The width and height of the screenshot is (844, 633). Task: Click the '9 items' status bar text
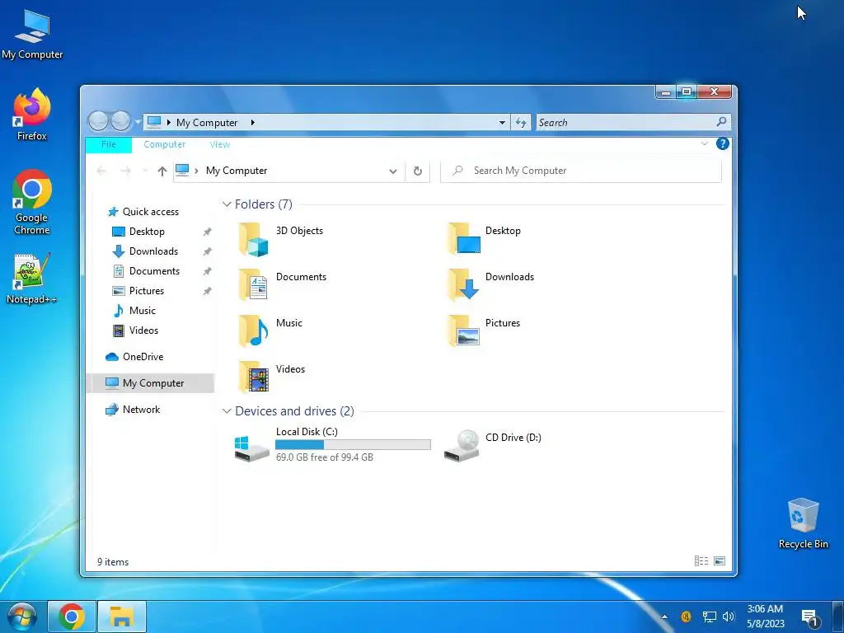pos(113,561)
